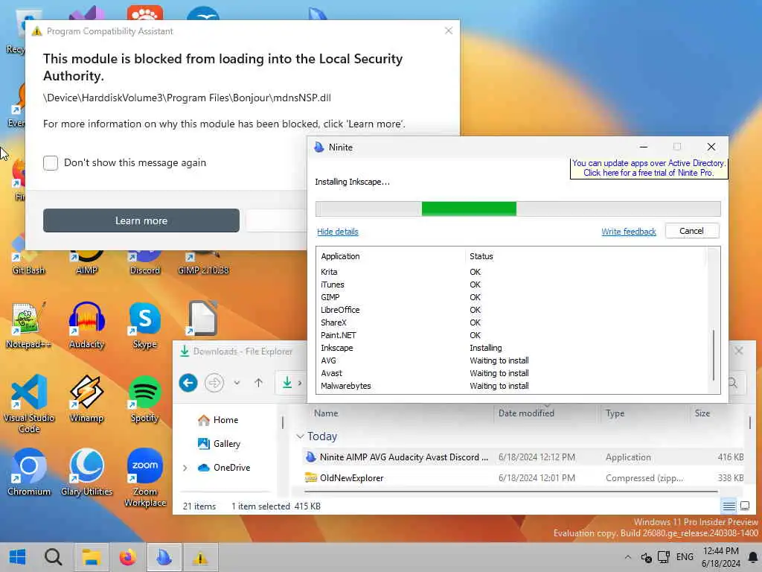Viewport: 762px width, 572px height.
Task: Click the forward arrow in File Explorer
Action: coord(214,383)
